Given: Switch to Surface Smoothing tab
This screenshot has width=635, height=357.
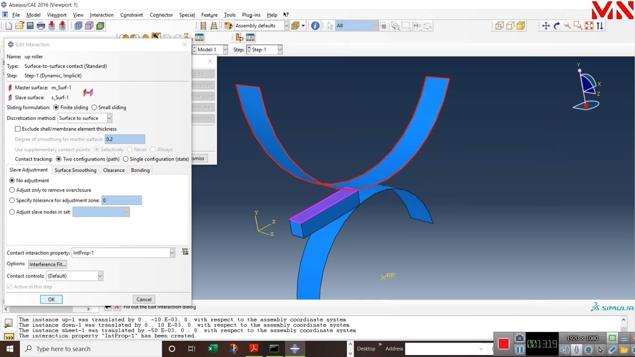Looking at the screenshot, I should 75,170.
